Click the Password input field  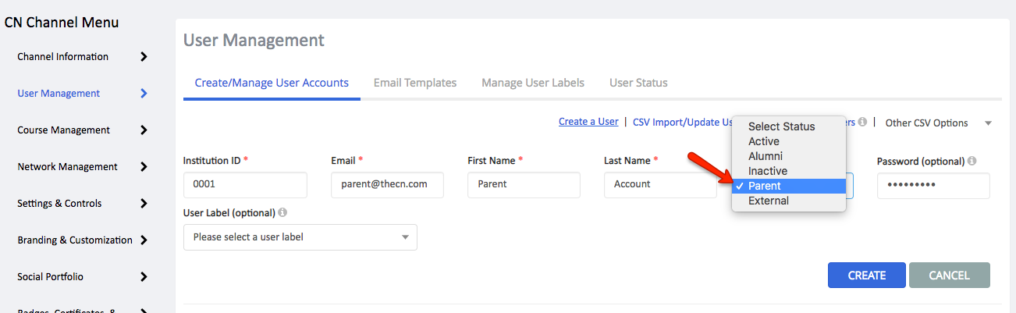(x=933, y=186)
